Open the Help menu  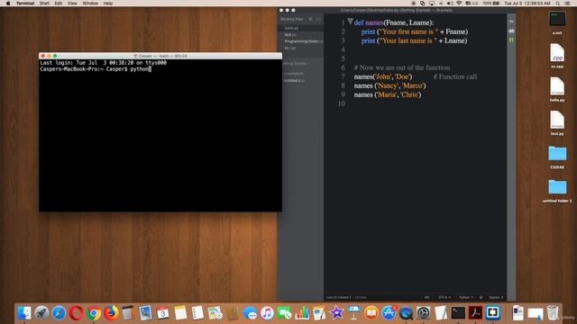108,4
